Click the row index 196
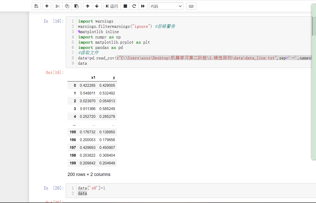Screen dimensions: 316x203 pyautogui.click(x=73, y=140)
